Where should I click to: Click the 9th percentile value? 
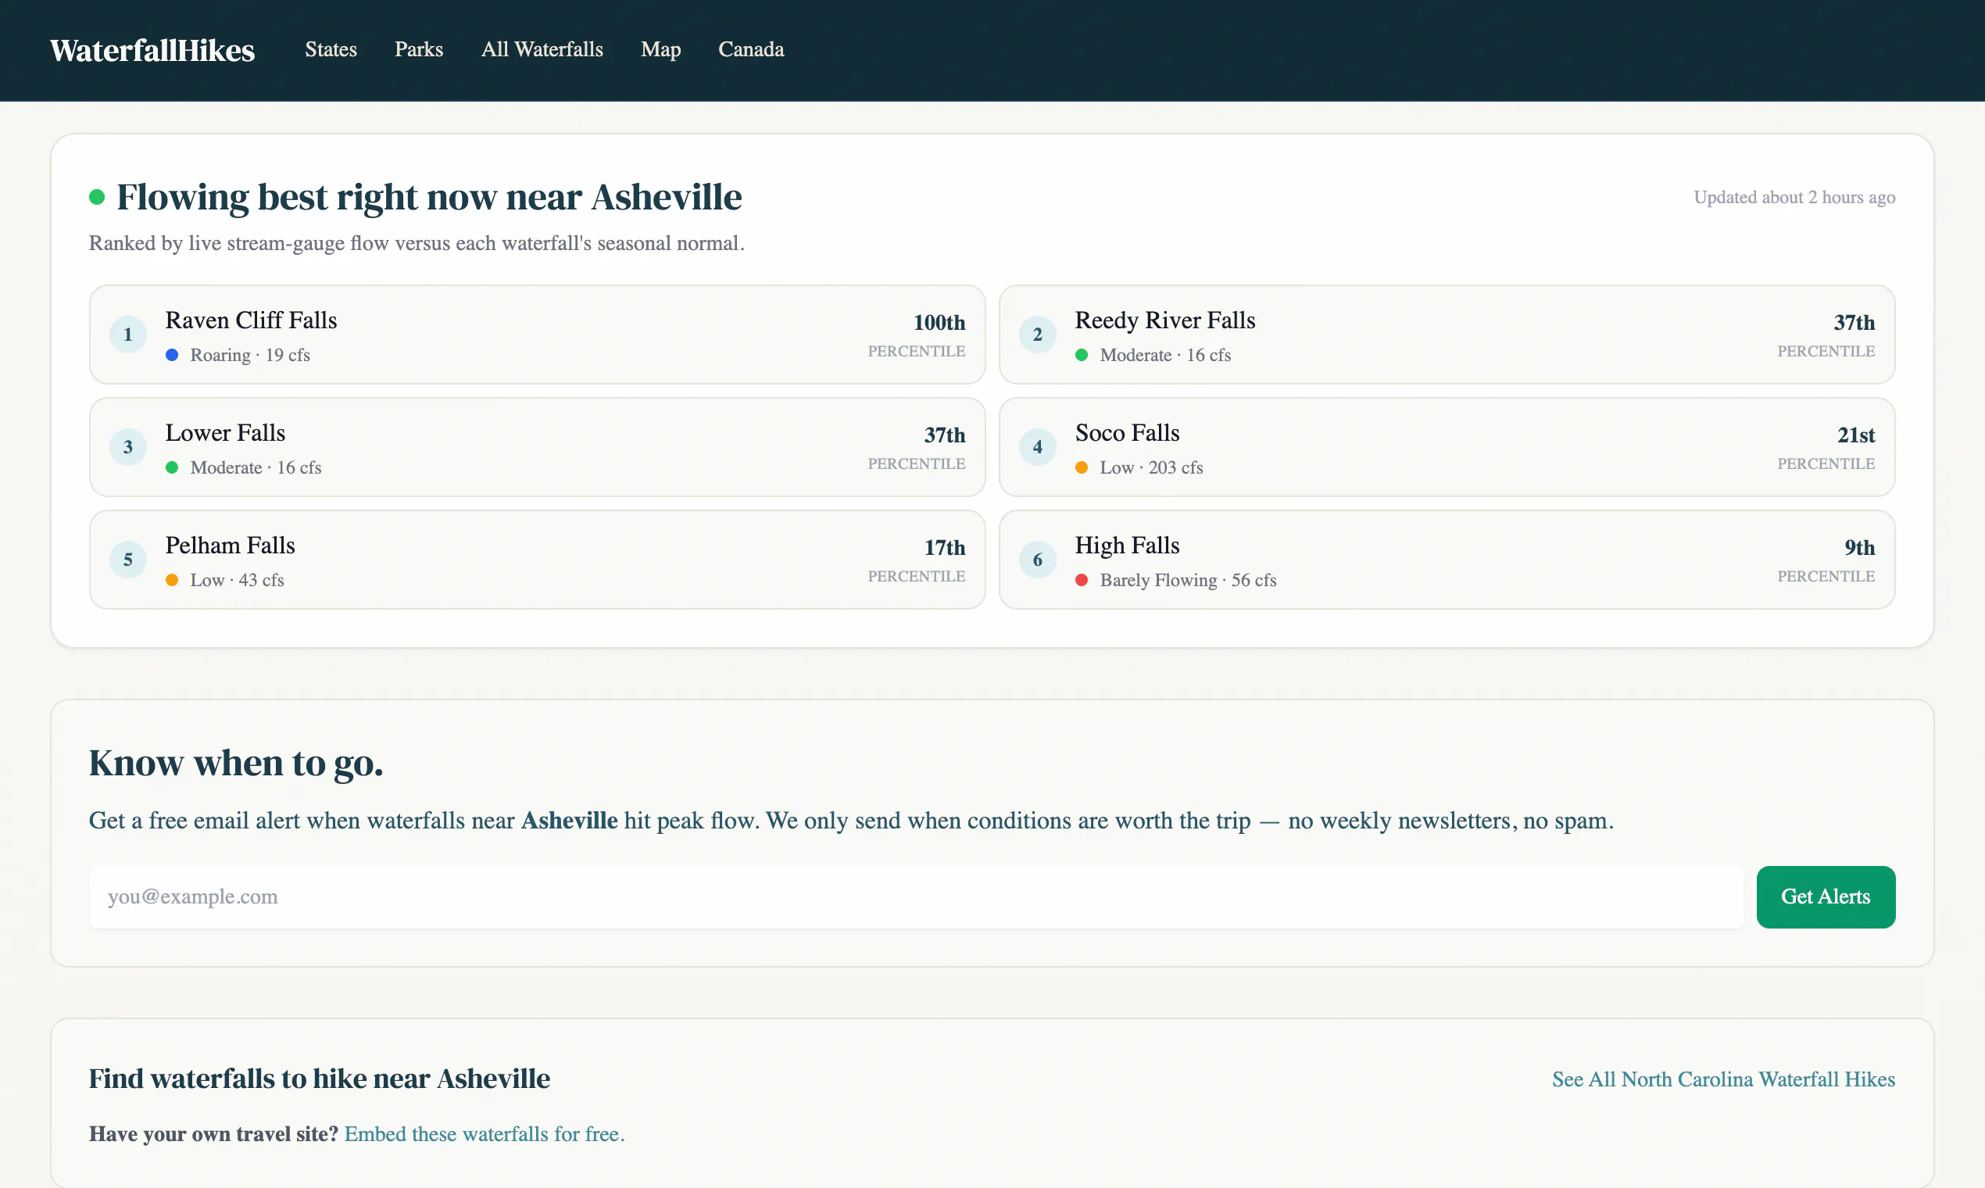[x=1859, y=548]
